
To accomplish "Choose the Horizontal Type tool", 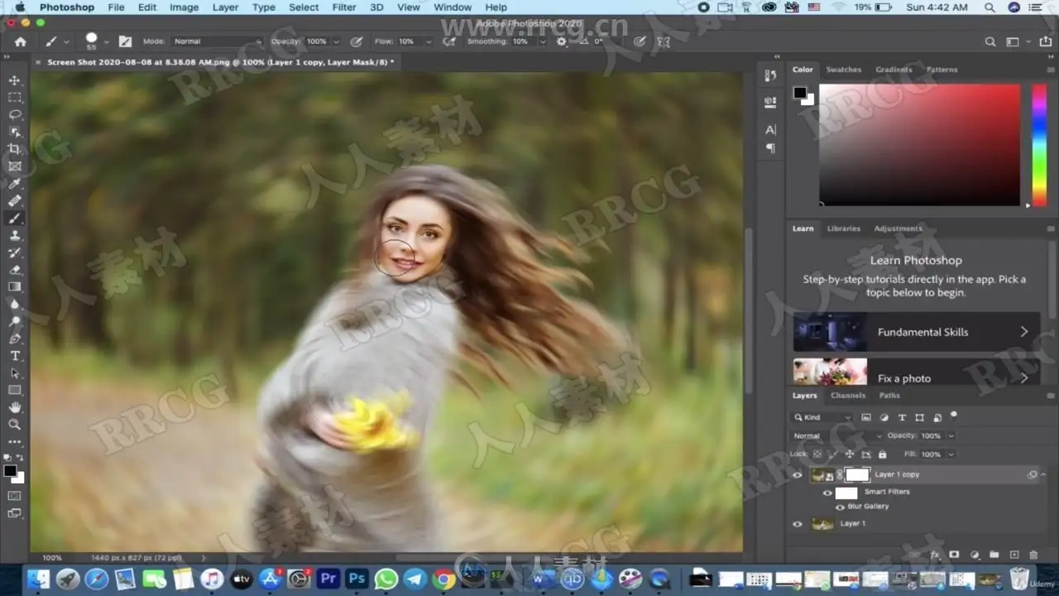I will pos(15,356).
